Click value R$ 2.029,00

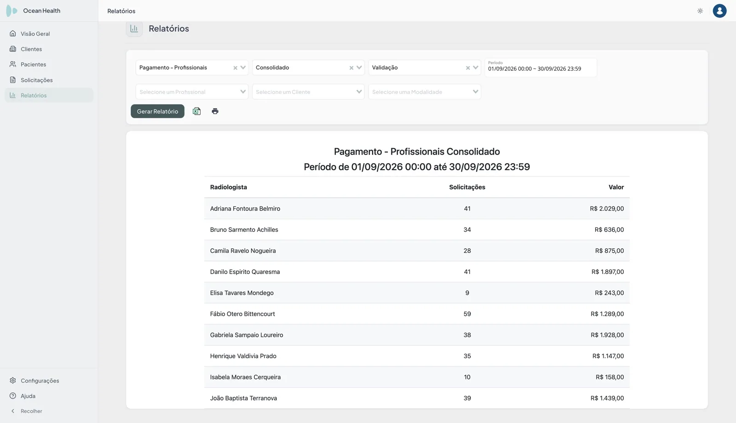607,209
